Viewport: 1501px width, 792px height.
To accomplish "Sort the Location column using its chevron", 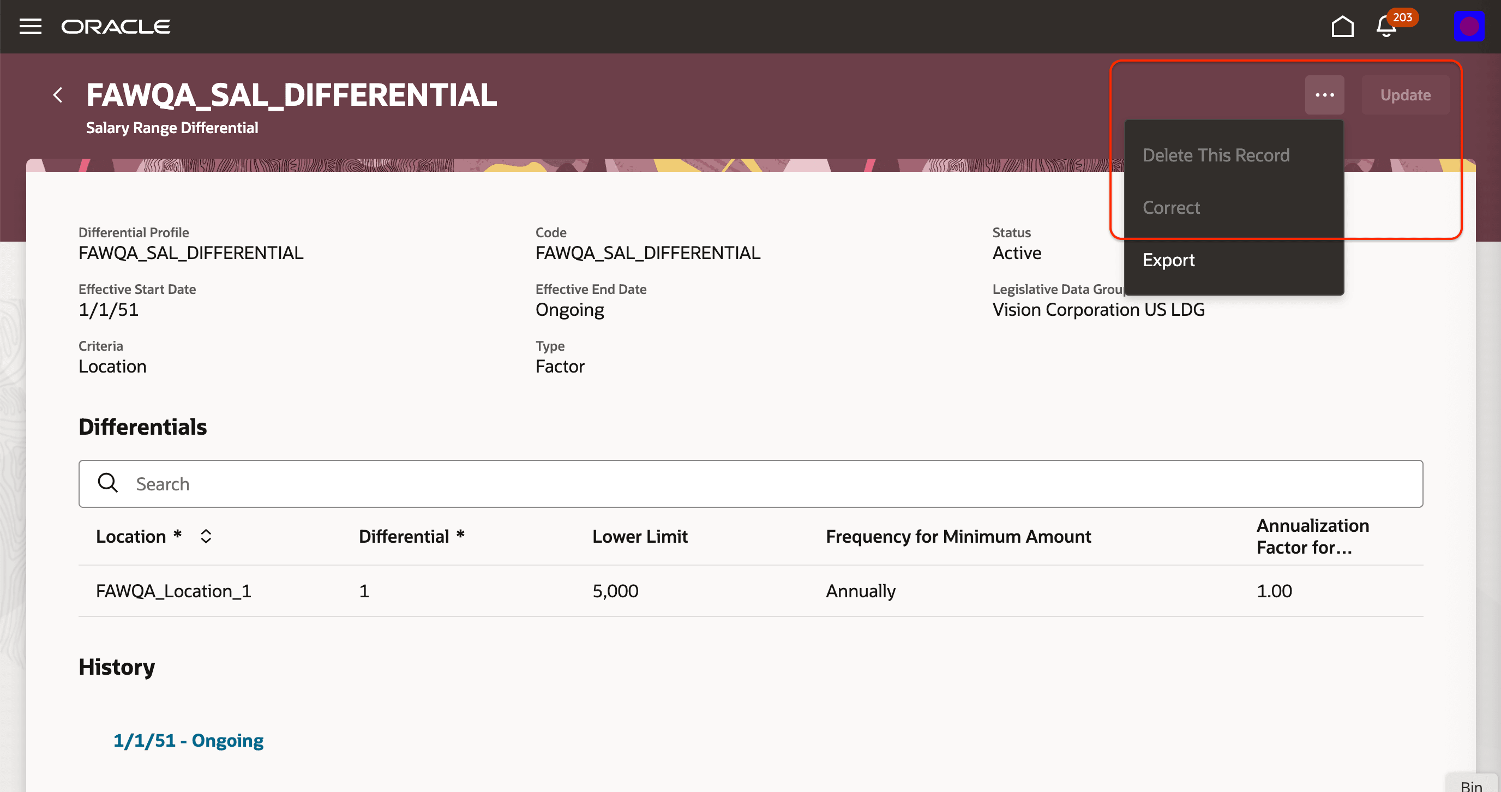I will (x=206, y=536).
